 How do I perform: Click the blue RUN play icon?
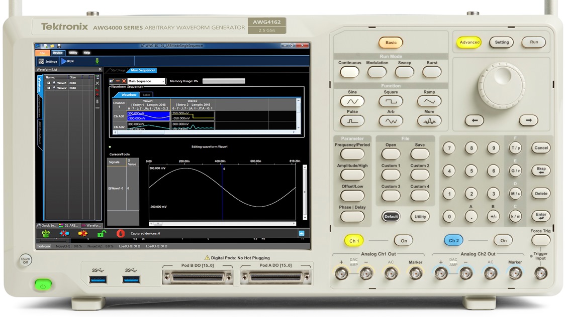pos(63,61)
